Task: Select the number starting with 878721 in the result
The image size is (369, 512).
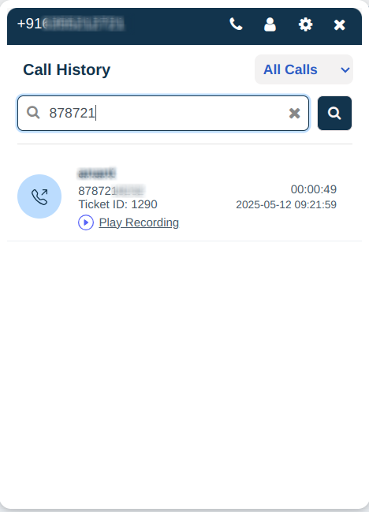Action: coord(111,190)
